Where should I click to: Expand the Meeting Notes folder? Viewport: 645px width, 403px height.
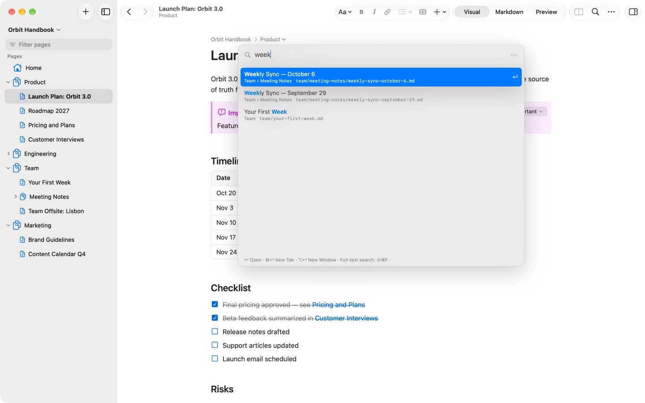[16, 197]
